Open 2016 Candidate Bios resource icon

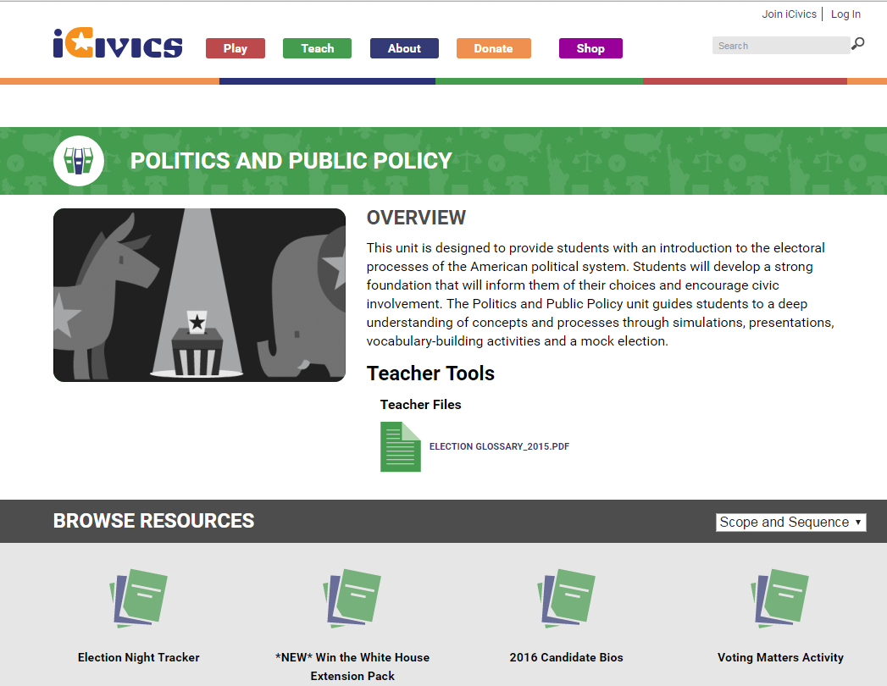tap(566, 598)
